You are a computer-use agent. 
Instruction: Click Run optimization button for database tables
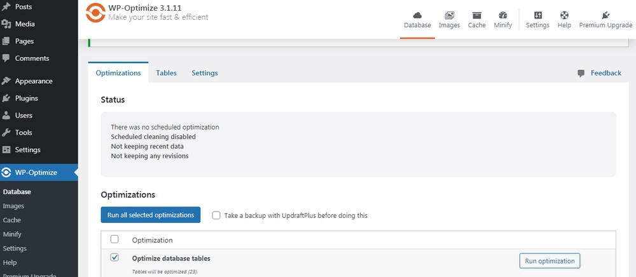[550, 261]
